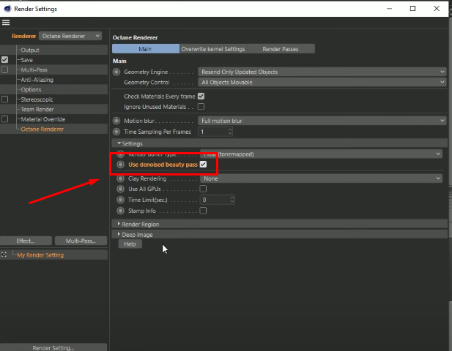Screen dimensions: 452x351
Task: Click animation dot beside Use All GPUs
Action: pyautogui.click(x=120, y=189)
